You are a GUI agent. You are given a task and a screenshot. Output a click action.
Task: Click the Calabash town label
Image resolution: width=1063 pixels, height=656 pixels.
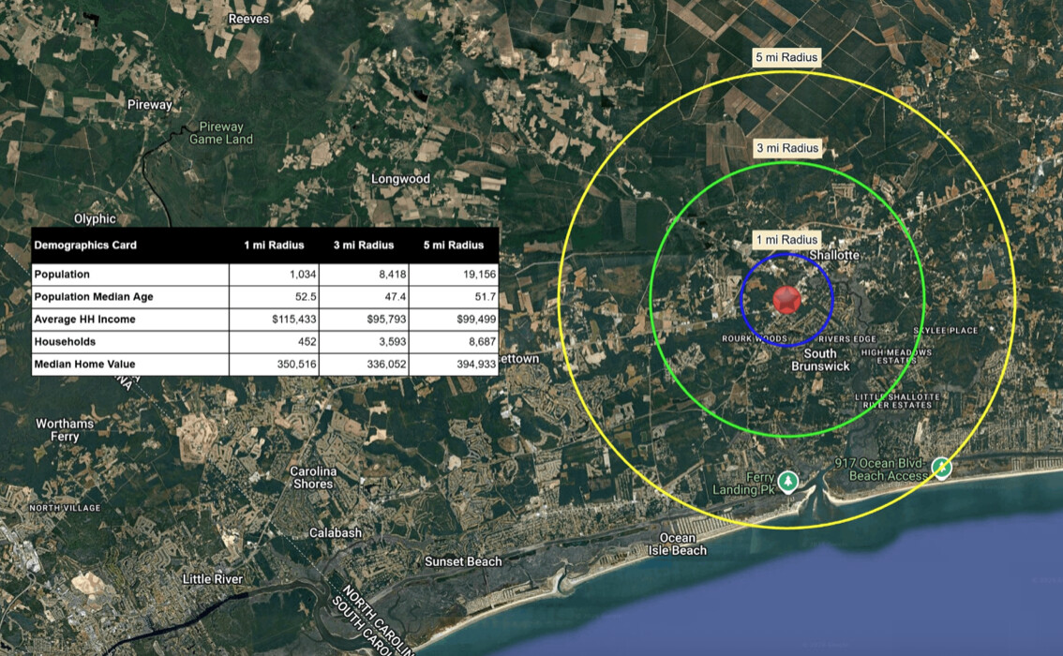pos(336,532)
